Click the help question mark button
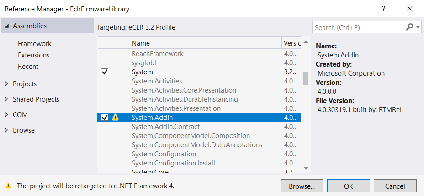The height and width of the screenshot is (196, 424). [x=383, y=9]
